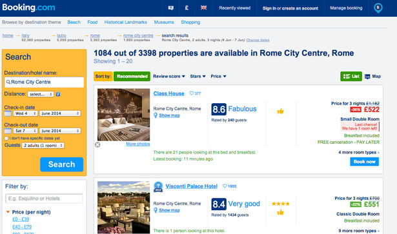397x234 pixels.
Task: Go to home breadcrumb
Action: pos(8,35)
